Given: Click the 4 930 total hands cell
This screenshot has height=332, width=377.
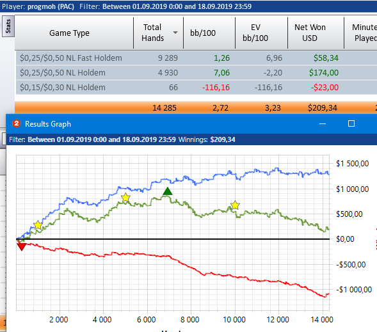Looking at the screenshot, I should 168,72.
